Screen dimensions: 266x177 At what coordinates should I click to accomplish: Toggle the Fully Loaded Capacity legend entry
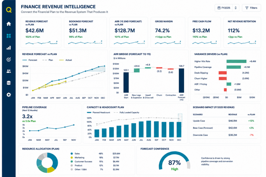click(x=126, y=113)
